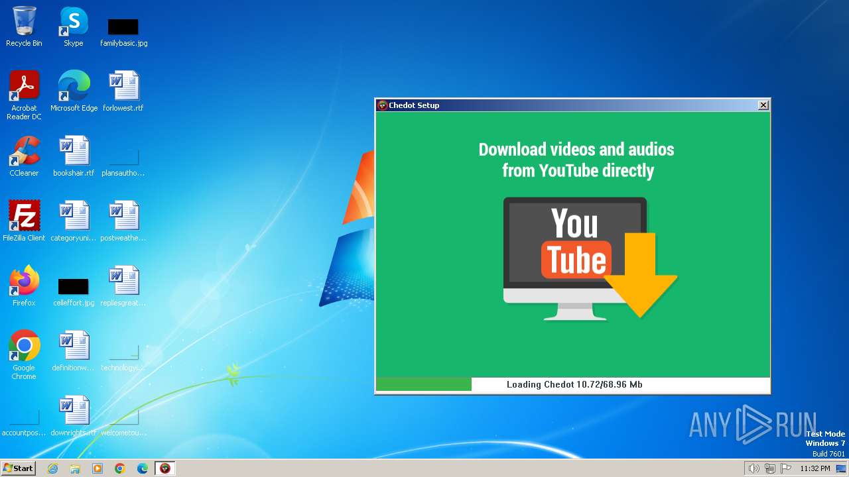Screen dimensions: 849x477
Task: Close the Chedot Setup window
Action: coord(763,105)
